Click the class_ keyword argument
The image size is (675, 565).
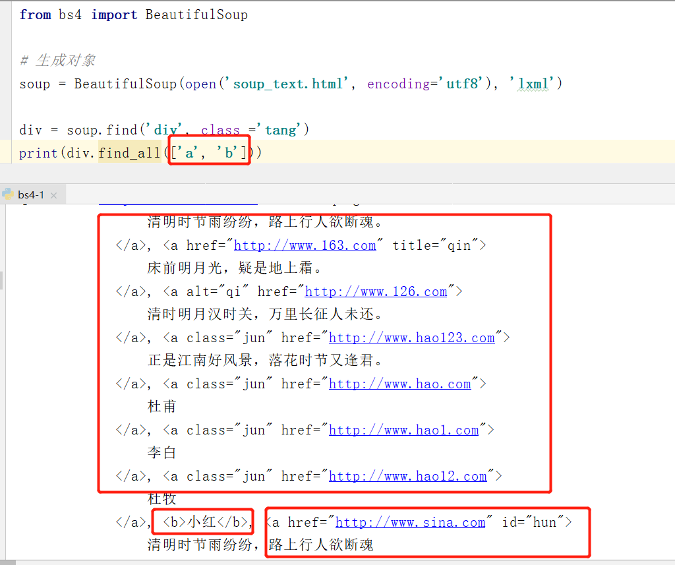coord(220,130)
